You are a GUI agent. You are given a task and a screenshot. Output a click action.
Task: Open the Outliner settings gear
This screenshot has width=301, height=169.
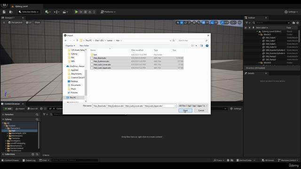point(298,23)
